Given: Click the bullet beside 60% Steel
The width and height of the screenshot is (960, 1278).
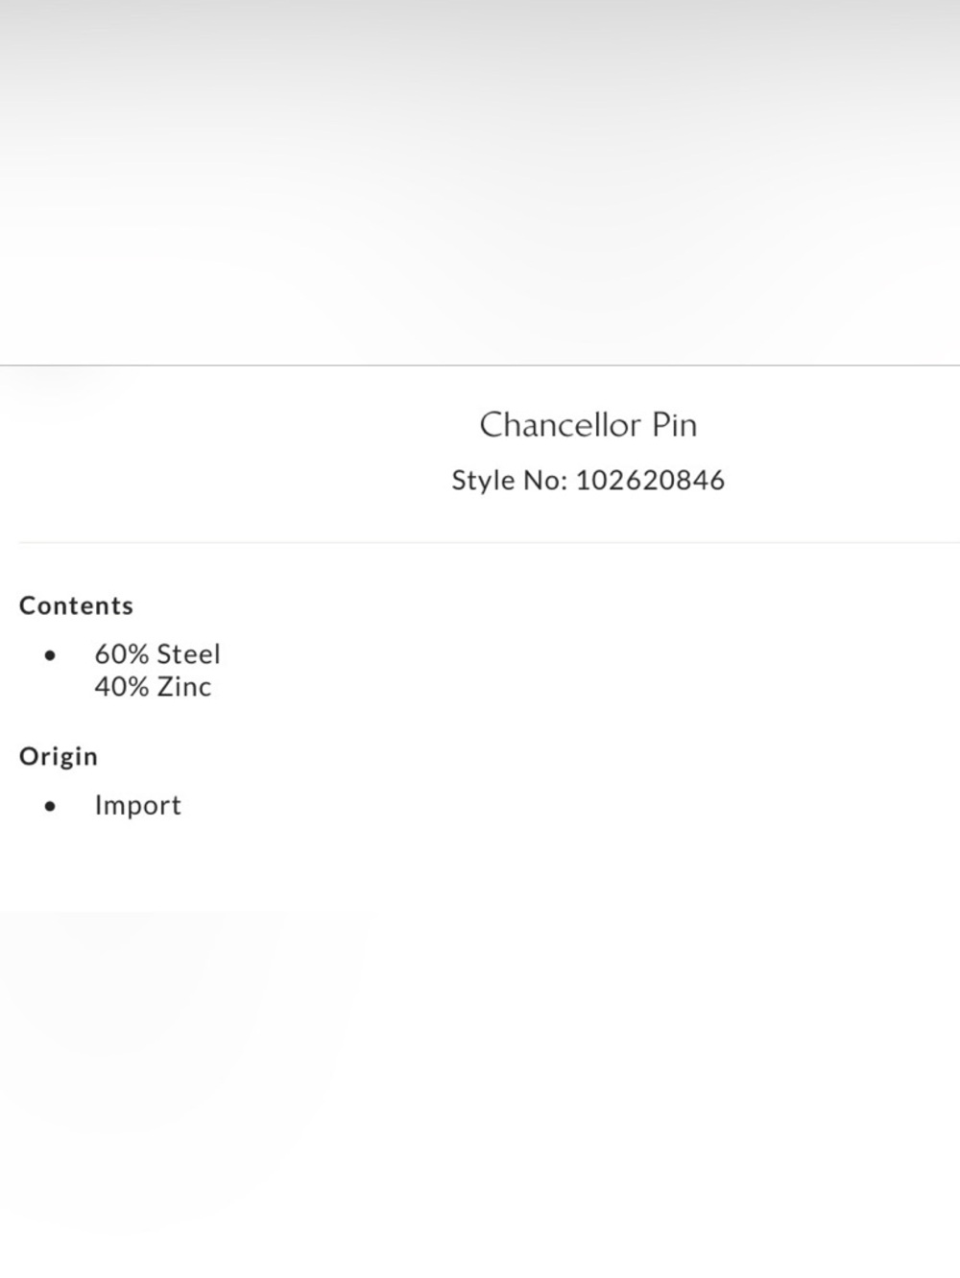Looking at the screenshot, I should pos(50,655).
